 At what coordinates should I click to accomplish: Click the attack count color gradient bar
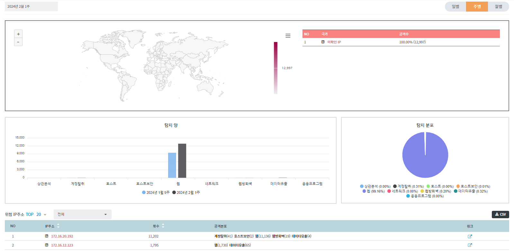click(x=275, y=68)
